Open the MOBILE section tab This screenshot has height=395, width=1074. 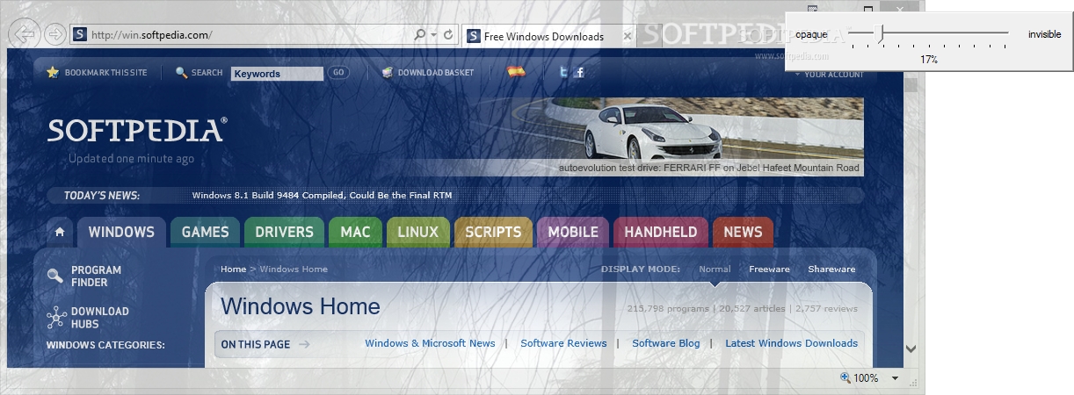(x=573, y=232)
